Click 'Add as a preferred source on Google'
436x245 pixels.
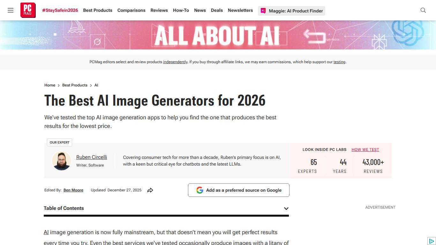pyautogui.click(x=238, y=190)
